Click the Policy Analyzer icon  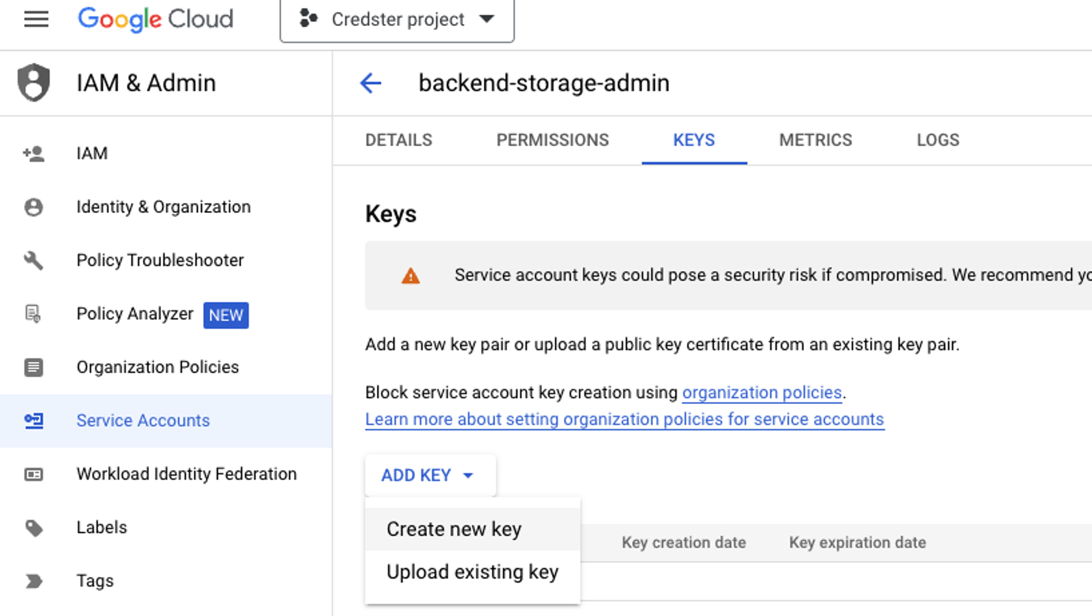pyautogui.click(x=34, y=313)
